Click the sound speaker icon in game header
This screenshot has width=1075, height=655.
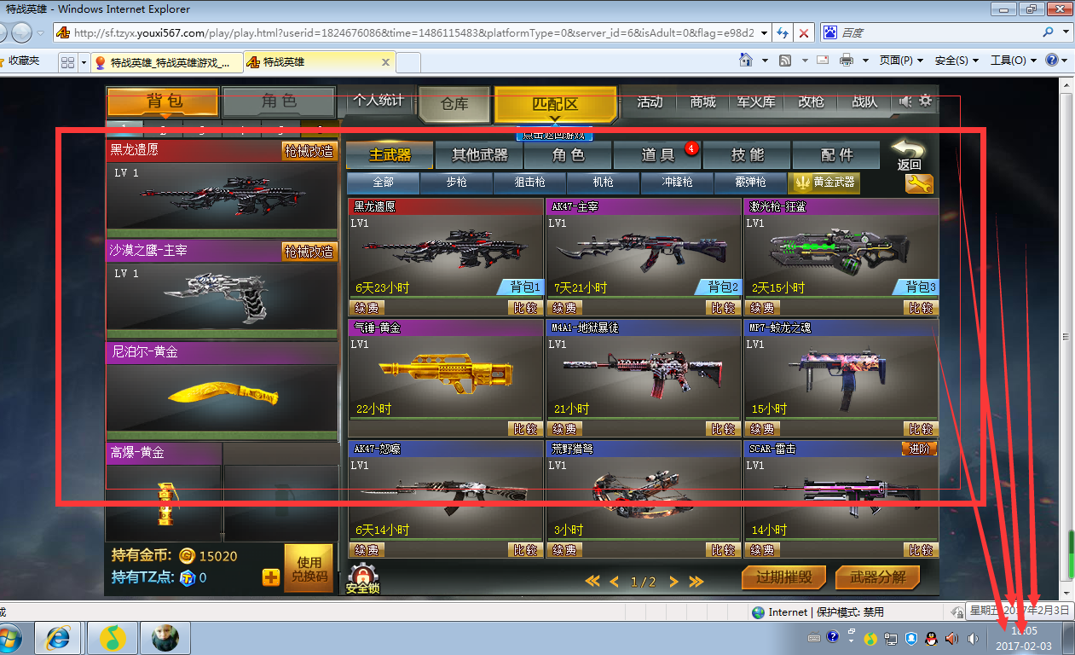tap(906, 101)
